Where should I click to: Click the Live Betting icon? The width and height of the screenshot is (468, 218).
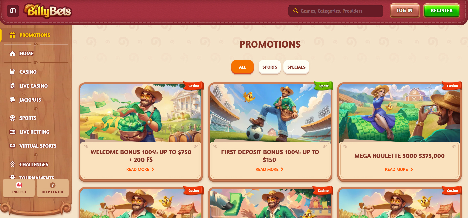click(12, 132)
